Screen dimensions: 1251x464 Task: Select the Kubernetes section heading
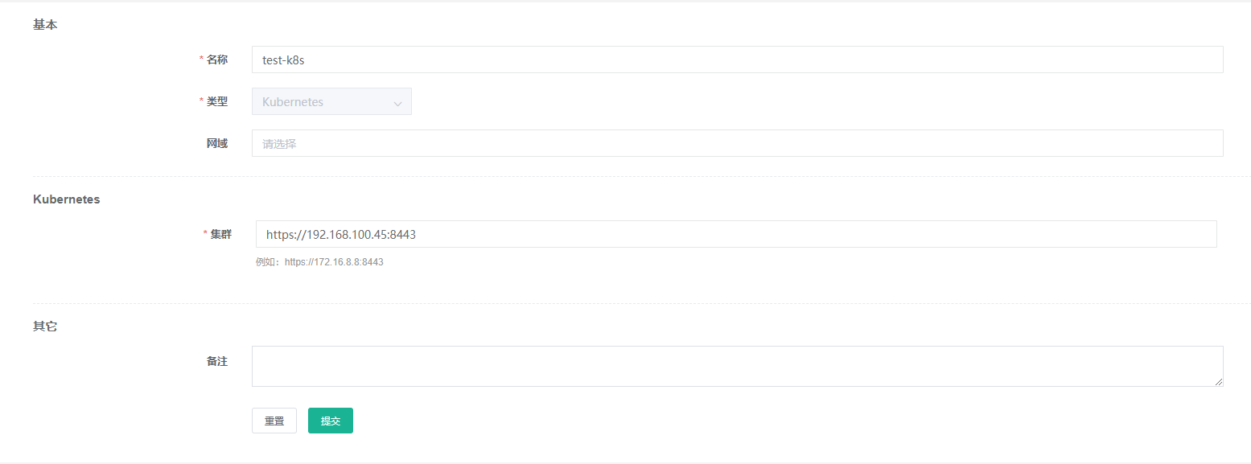(66, 199)
